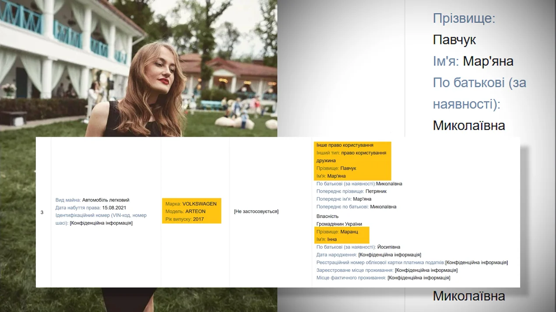This screenshot has height=312, width=556.
Task: Click the date 15.08.2021 in the table
Action: coord(114,208)
